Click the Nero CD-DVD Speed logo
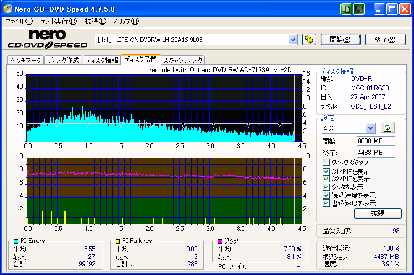The height and width of the screenshot is (275, 414). pos(48,39)
